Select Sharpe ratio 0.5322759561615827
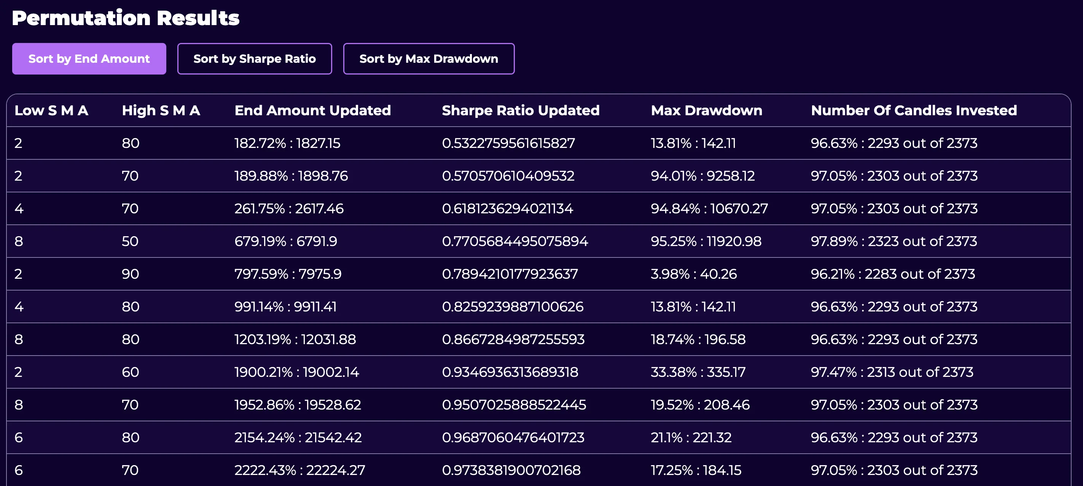The width and height of the screenshot is (1083, 486). (508, 143)
